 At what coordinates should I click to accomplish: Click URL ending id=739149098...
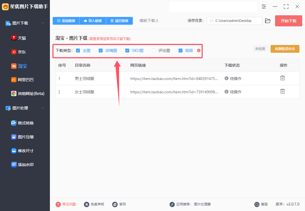[x=174, y=92]
